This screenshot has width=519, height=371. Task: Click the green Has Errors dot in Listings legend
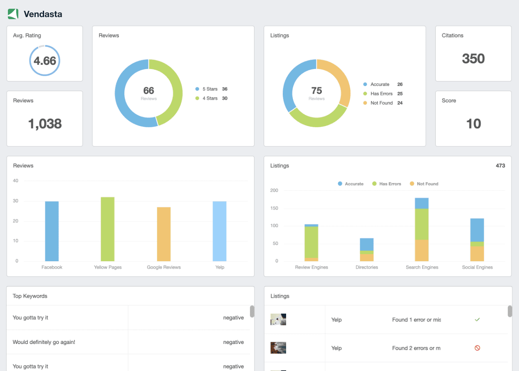click(x=366, y=94)
